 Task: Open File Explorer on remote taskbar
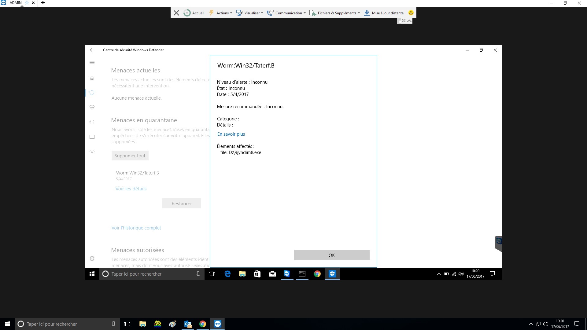[x=242, y=274]
